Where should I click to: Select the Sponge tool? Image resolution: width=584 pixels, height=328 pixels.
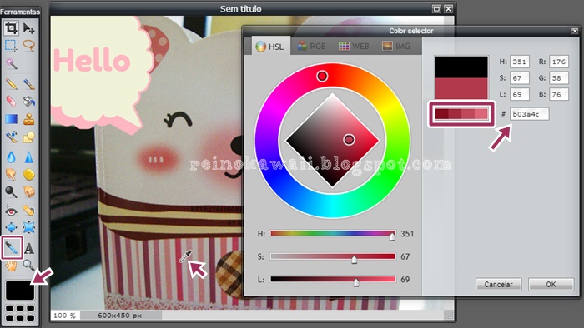(28, 174)
